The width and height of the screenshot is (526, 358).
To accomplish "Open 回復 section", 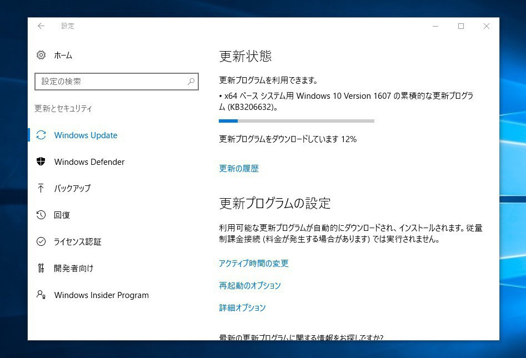I will (x=62, y=215).
